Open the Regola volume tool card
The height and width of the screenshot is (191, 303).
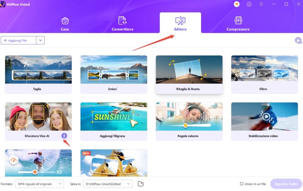pyautogui.click(x=189, y=121)
